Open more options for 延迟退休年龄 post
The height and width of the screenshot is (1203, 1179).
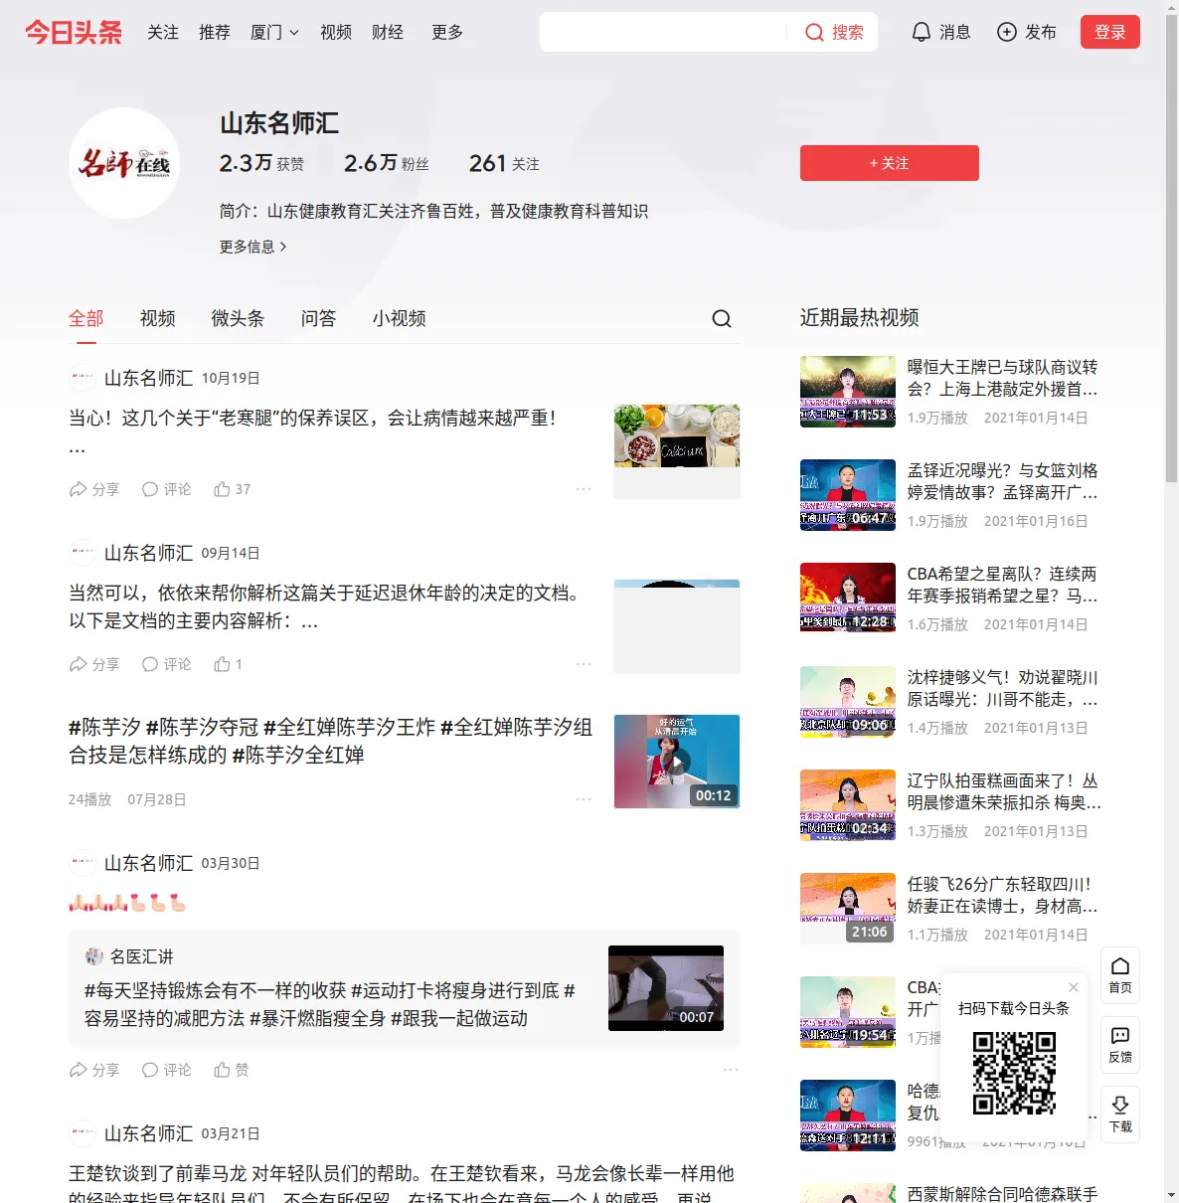coord(584,664)
